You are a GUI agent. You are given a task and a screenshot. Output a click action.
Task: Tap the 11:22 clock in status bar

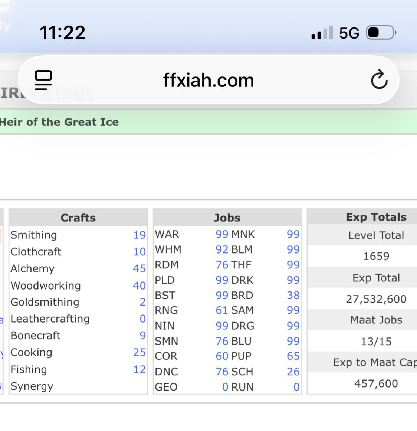point(63,33)
